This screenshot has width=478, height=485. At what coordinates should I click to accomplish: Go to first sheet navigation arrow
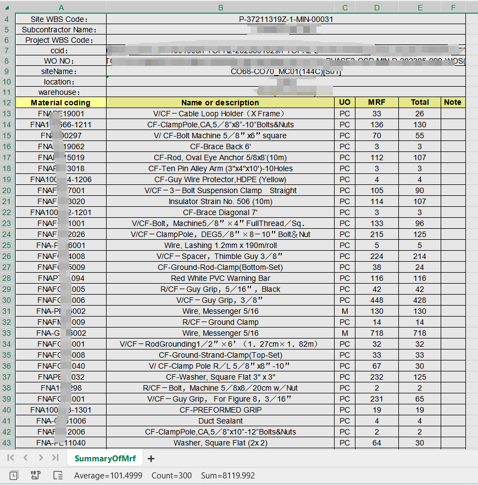coord(10,458)
